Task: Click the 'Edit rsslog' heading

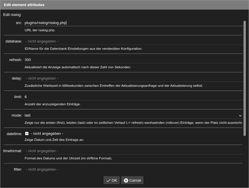Action: click(12, 15)
